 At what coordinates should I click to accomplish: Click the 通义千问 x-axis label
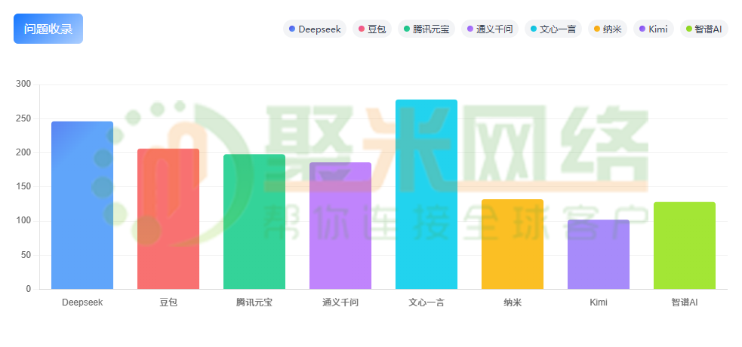(x=340, y=302)
